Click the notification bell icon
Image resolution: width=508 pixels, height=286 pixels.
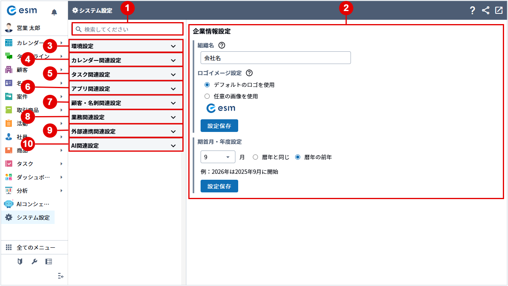coord(54,12)
